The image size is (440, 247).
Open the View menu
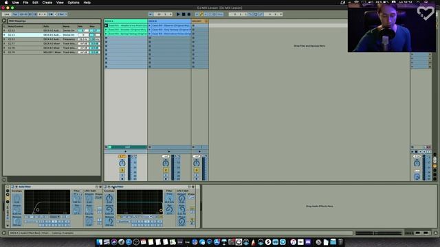tap(60, 3)
